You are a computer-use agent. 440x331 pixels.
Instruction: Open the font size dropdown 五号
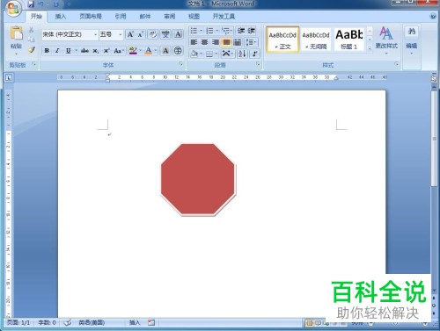point(121,34)
